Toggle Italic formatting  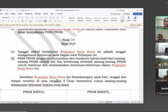point(6,21)
